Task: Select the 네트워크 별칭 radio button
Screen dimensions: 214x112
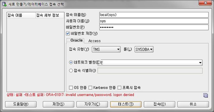Action: point(71,62)
